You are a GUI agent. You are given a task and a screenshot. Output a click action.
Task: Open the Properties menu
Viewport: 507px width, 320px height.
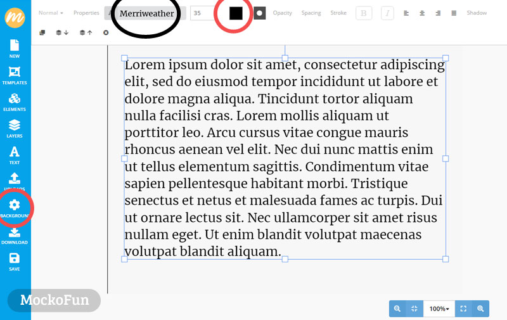click(x=86, y=13)
